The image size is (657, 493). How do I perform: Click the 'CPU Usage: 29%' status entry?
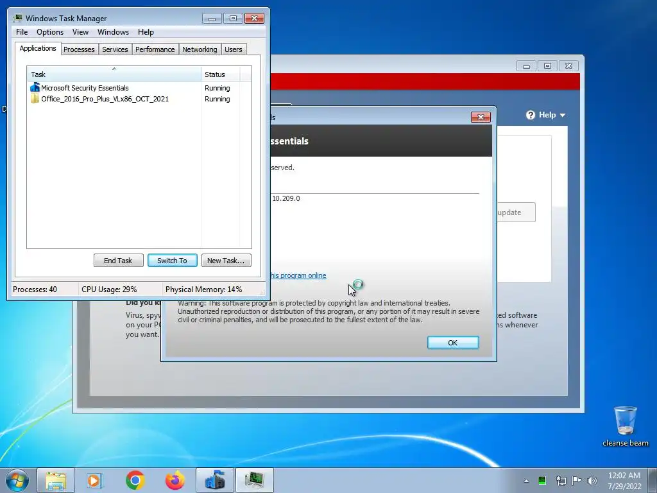[109, 290]
